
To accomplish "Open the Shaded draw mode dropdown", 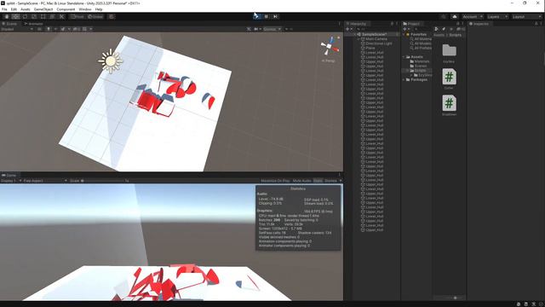I will click(x=17, y=29).
